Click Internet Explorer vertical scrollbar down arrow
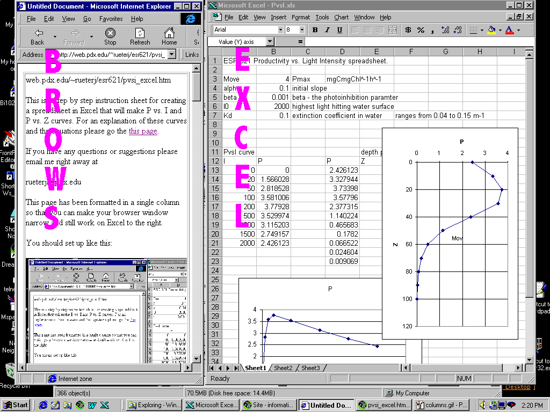The width and height of the screenshot is (550, 412). coord(197,359)
